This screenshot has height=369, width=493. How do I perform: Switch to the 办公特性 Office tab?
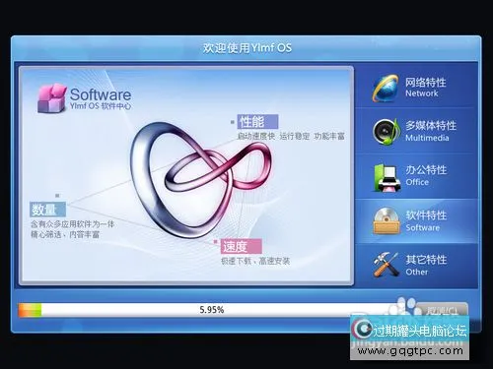click(x=416, y=176)
